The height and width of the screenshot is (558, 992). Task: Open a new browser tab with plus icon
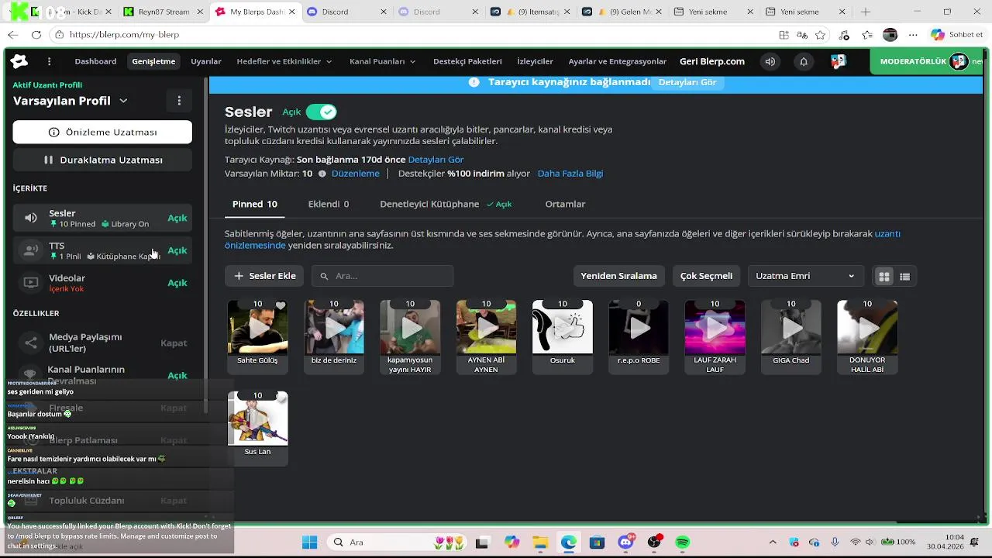click(866, 12)
